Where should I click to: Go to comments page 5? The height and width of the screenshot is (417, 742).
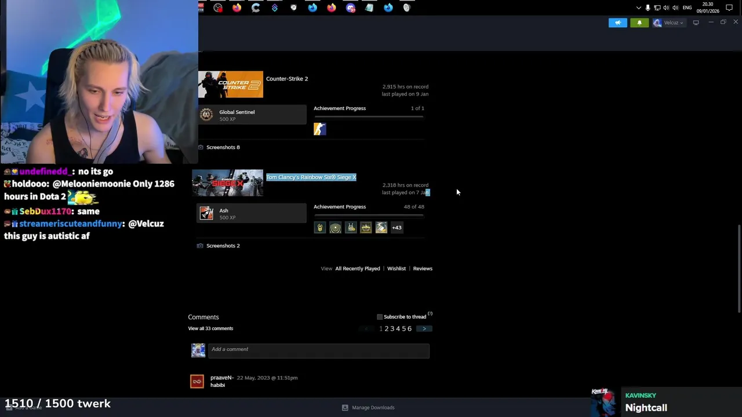[404, 329]
